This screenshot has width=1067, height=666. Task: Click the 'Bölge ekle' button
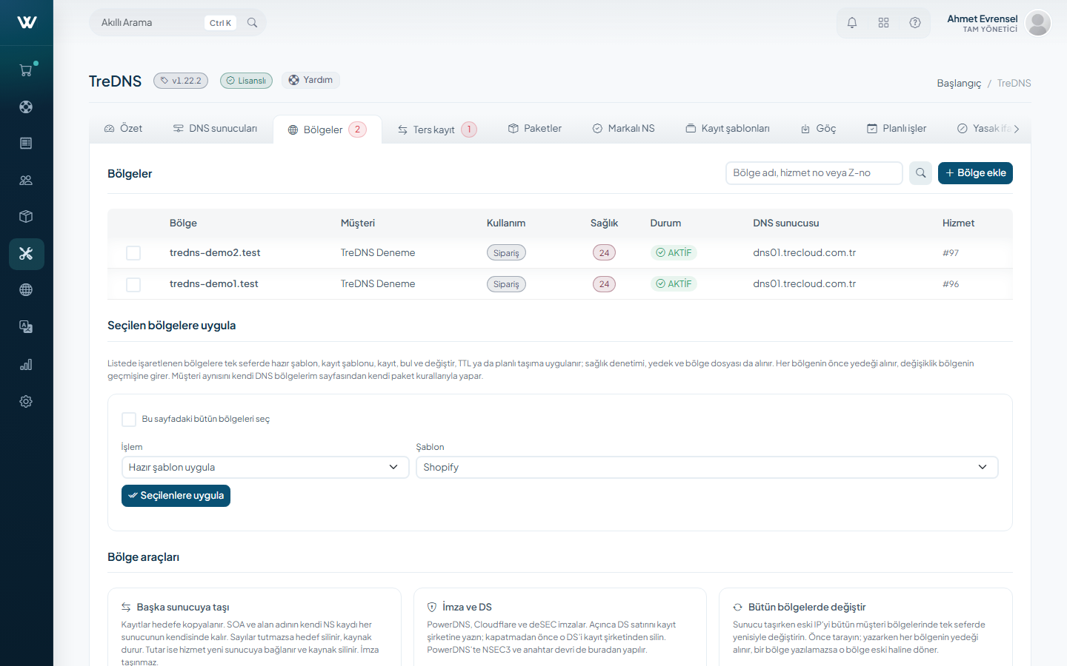coord(975,173)
